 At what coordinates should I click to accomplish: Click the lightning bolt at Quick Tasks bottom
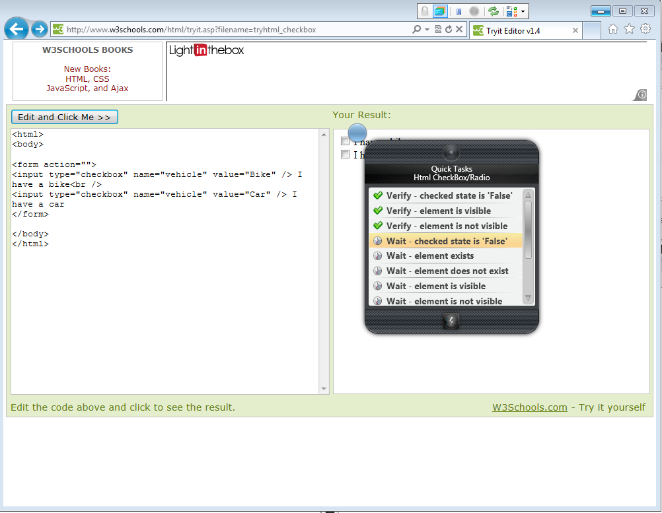click(x=451, y=322)
